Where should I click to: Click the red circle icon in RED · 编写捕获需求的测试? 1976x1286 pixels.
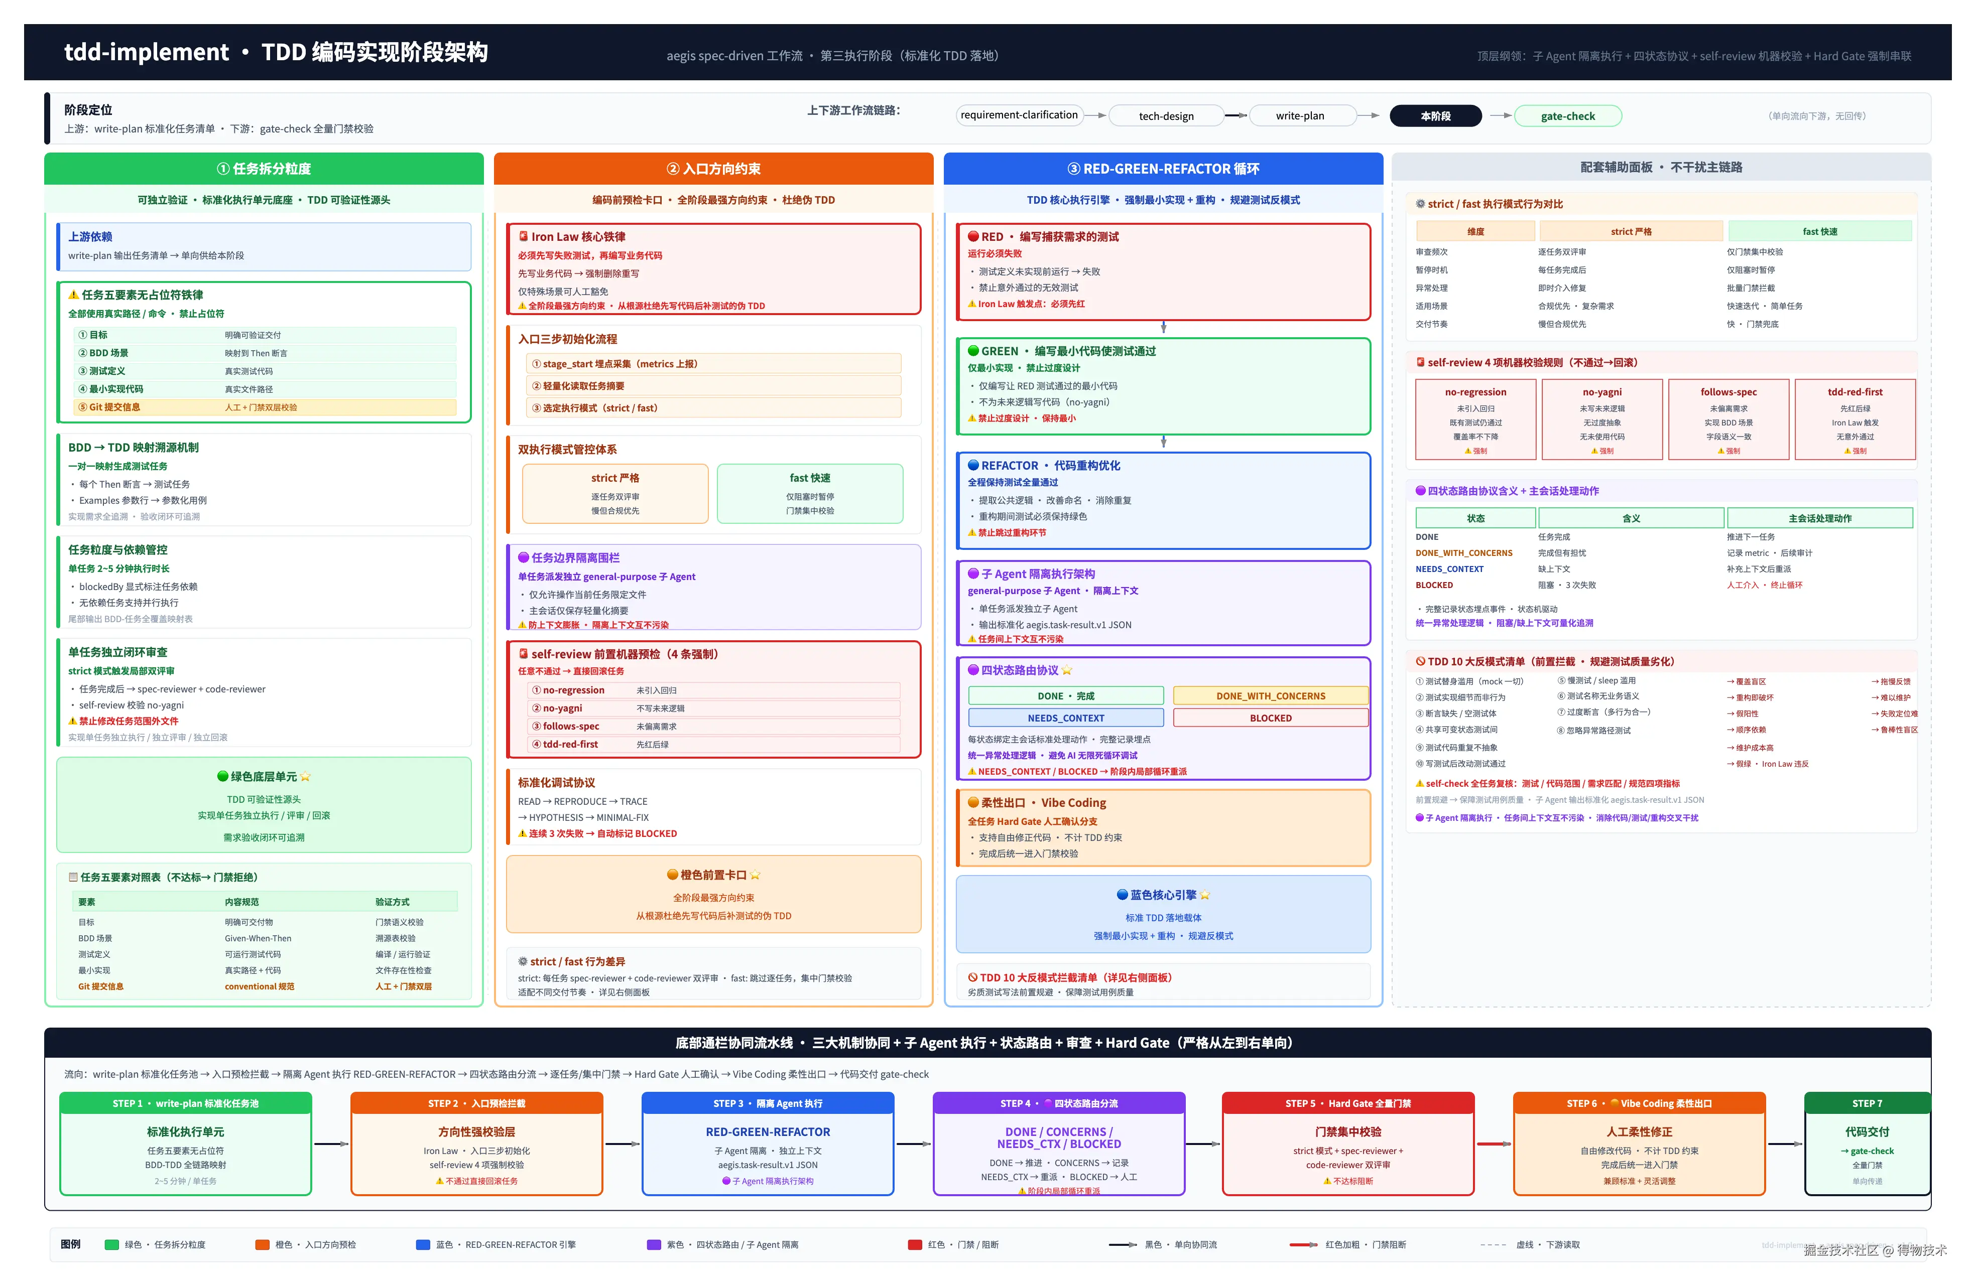(973, 236)
